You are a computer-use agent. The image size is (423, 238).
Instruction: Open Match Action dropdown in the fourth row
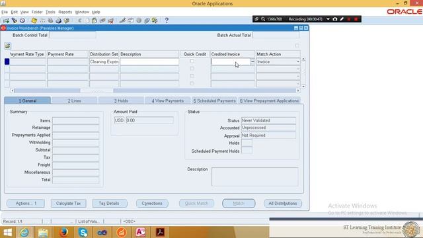tap(278, 84)
